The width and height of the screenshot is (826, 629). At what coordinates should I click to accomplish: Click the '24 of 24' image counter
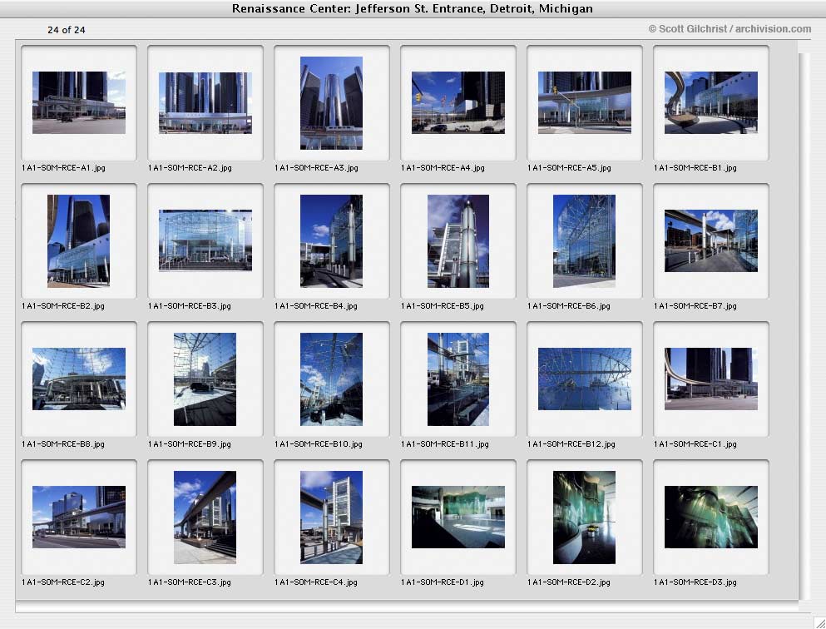point(67,30)
